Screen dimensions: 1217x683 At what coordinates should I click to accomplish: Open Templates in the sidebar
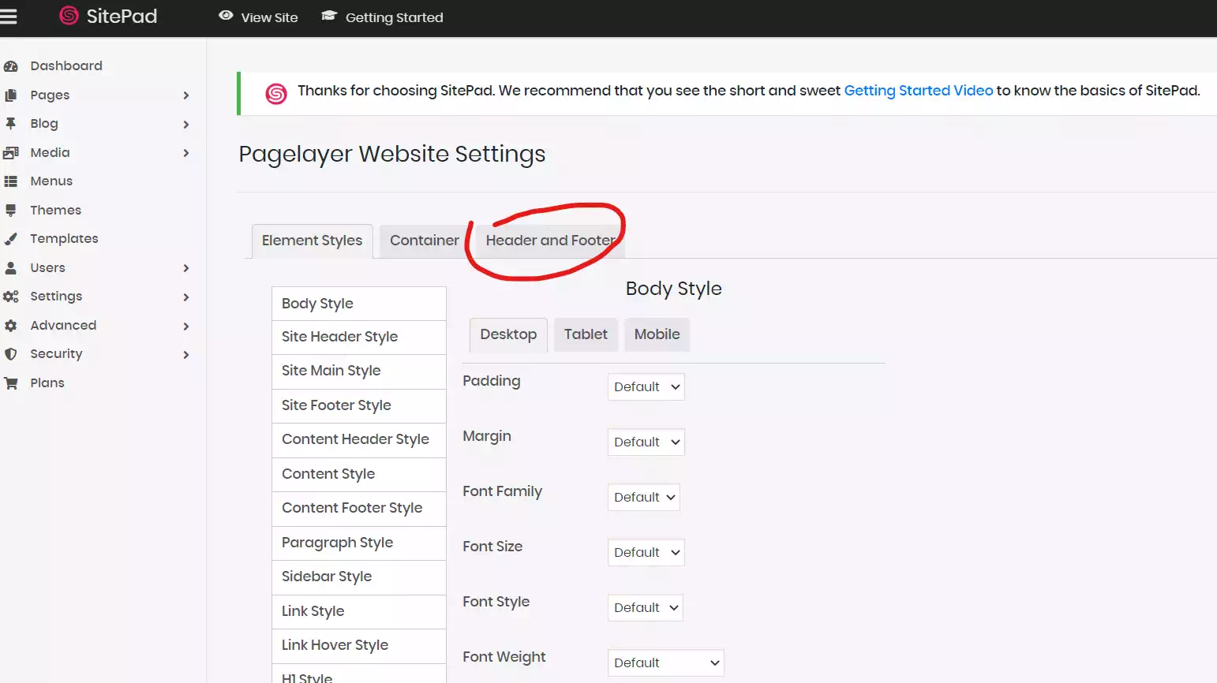click(64, 239)
